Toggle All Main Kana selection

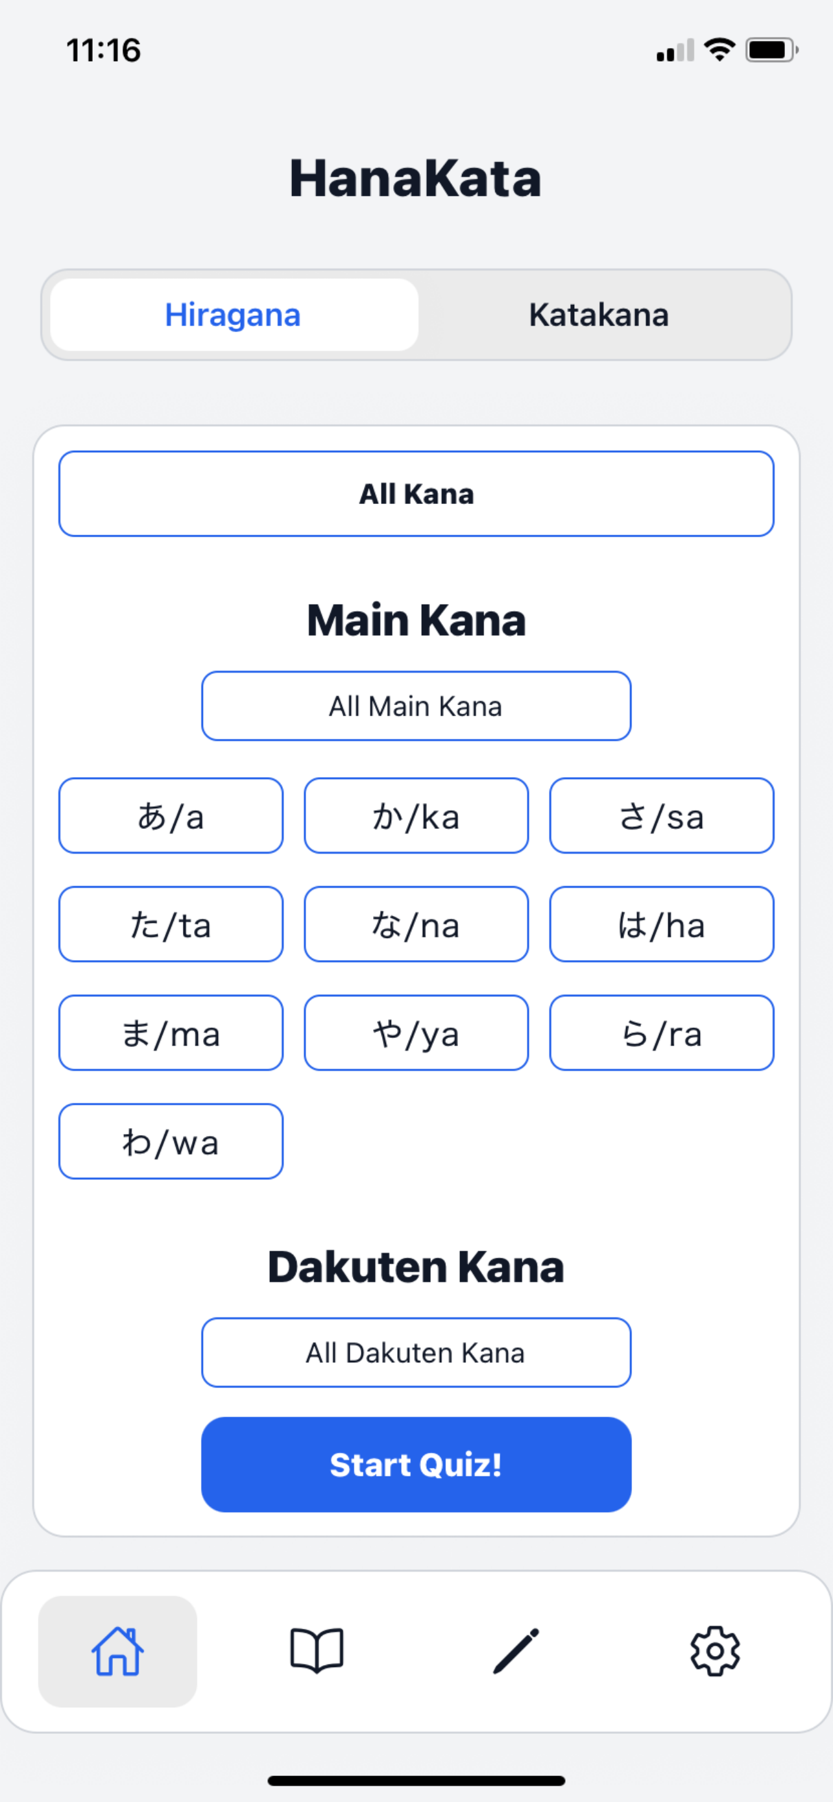[416, 706]
